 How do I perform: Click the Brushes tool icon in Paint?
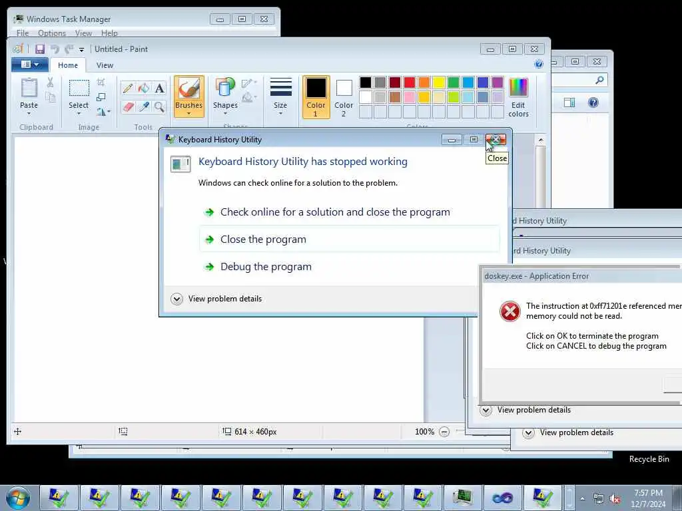(188, 88)
